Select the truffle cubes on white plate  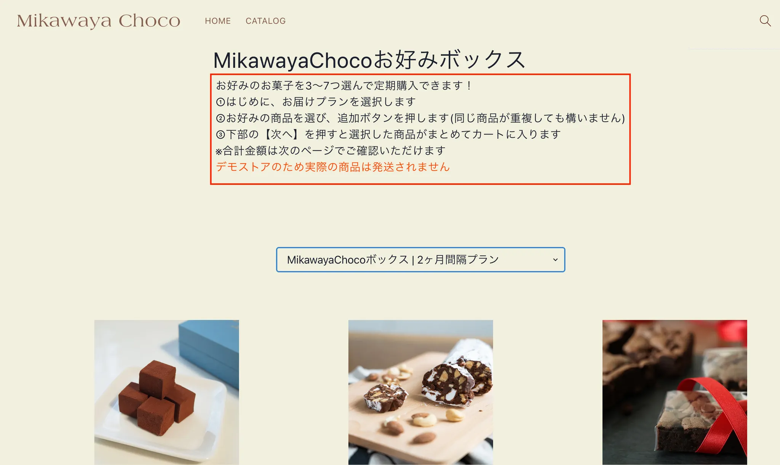pos(166,392)
